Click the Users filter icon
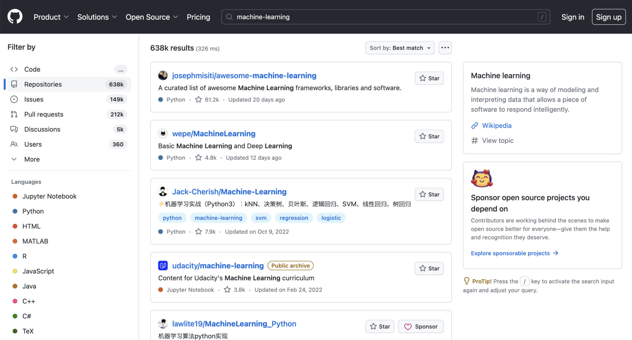Viewport: 632px width, 340px height. click(14, 144)
